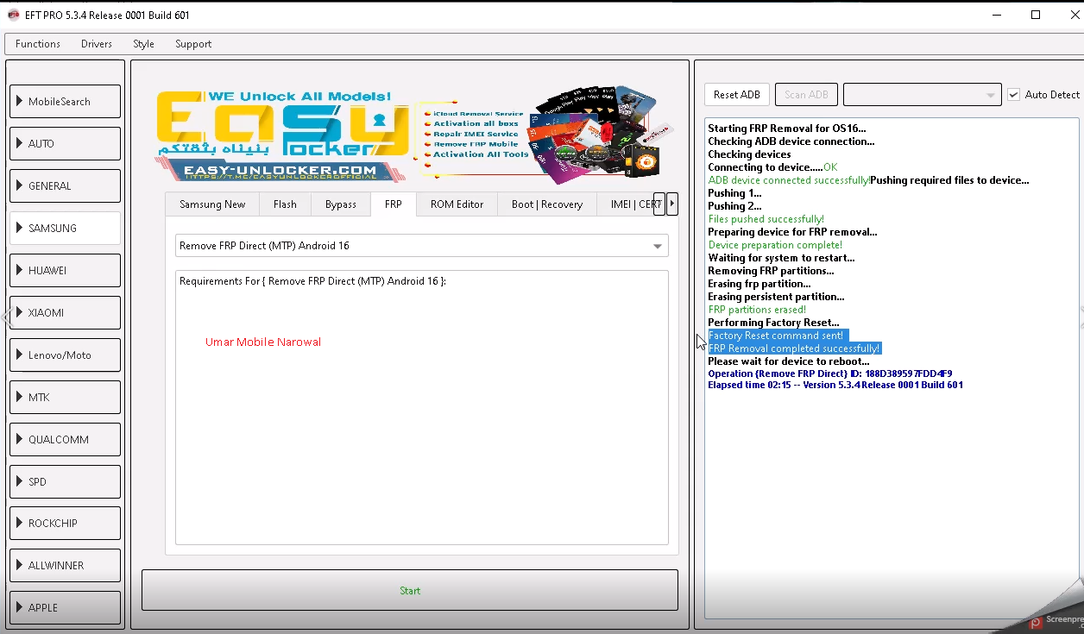Click highlighted 'Factory Reset command sent!' line

[776, 336]
